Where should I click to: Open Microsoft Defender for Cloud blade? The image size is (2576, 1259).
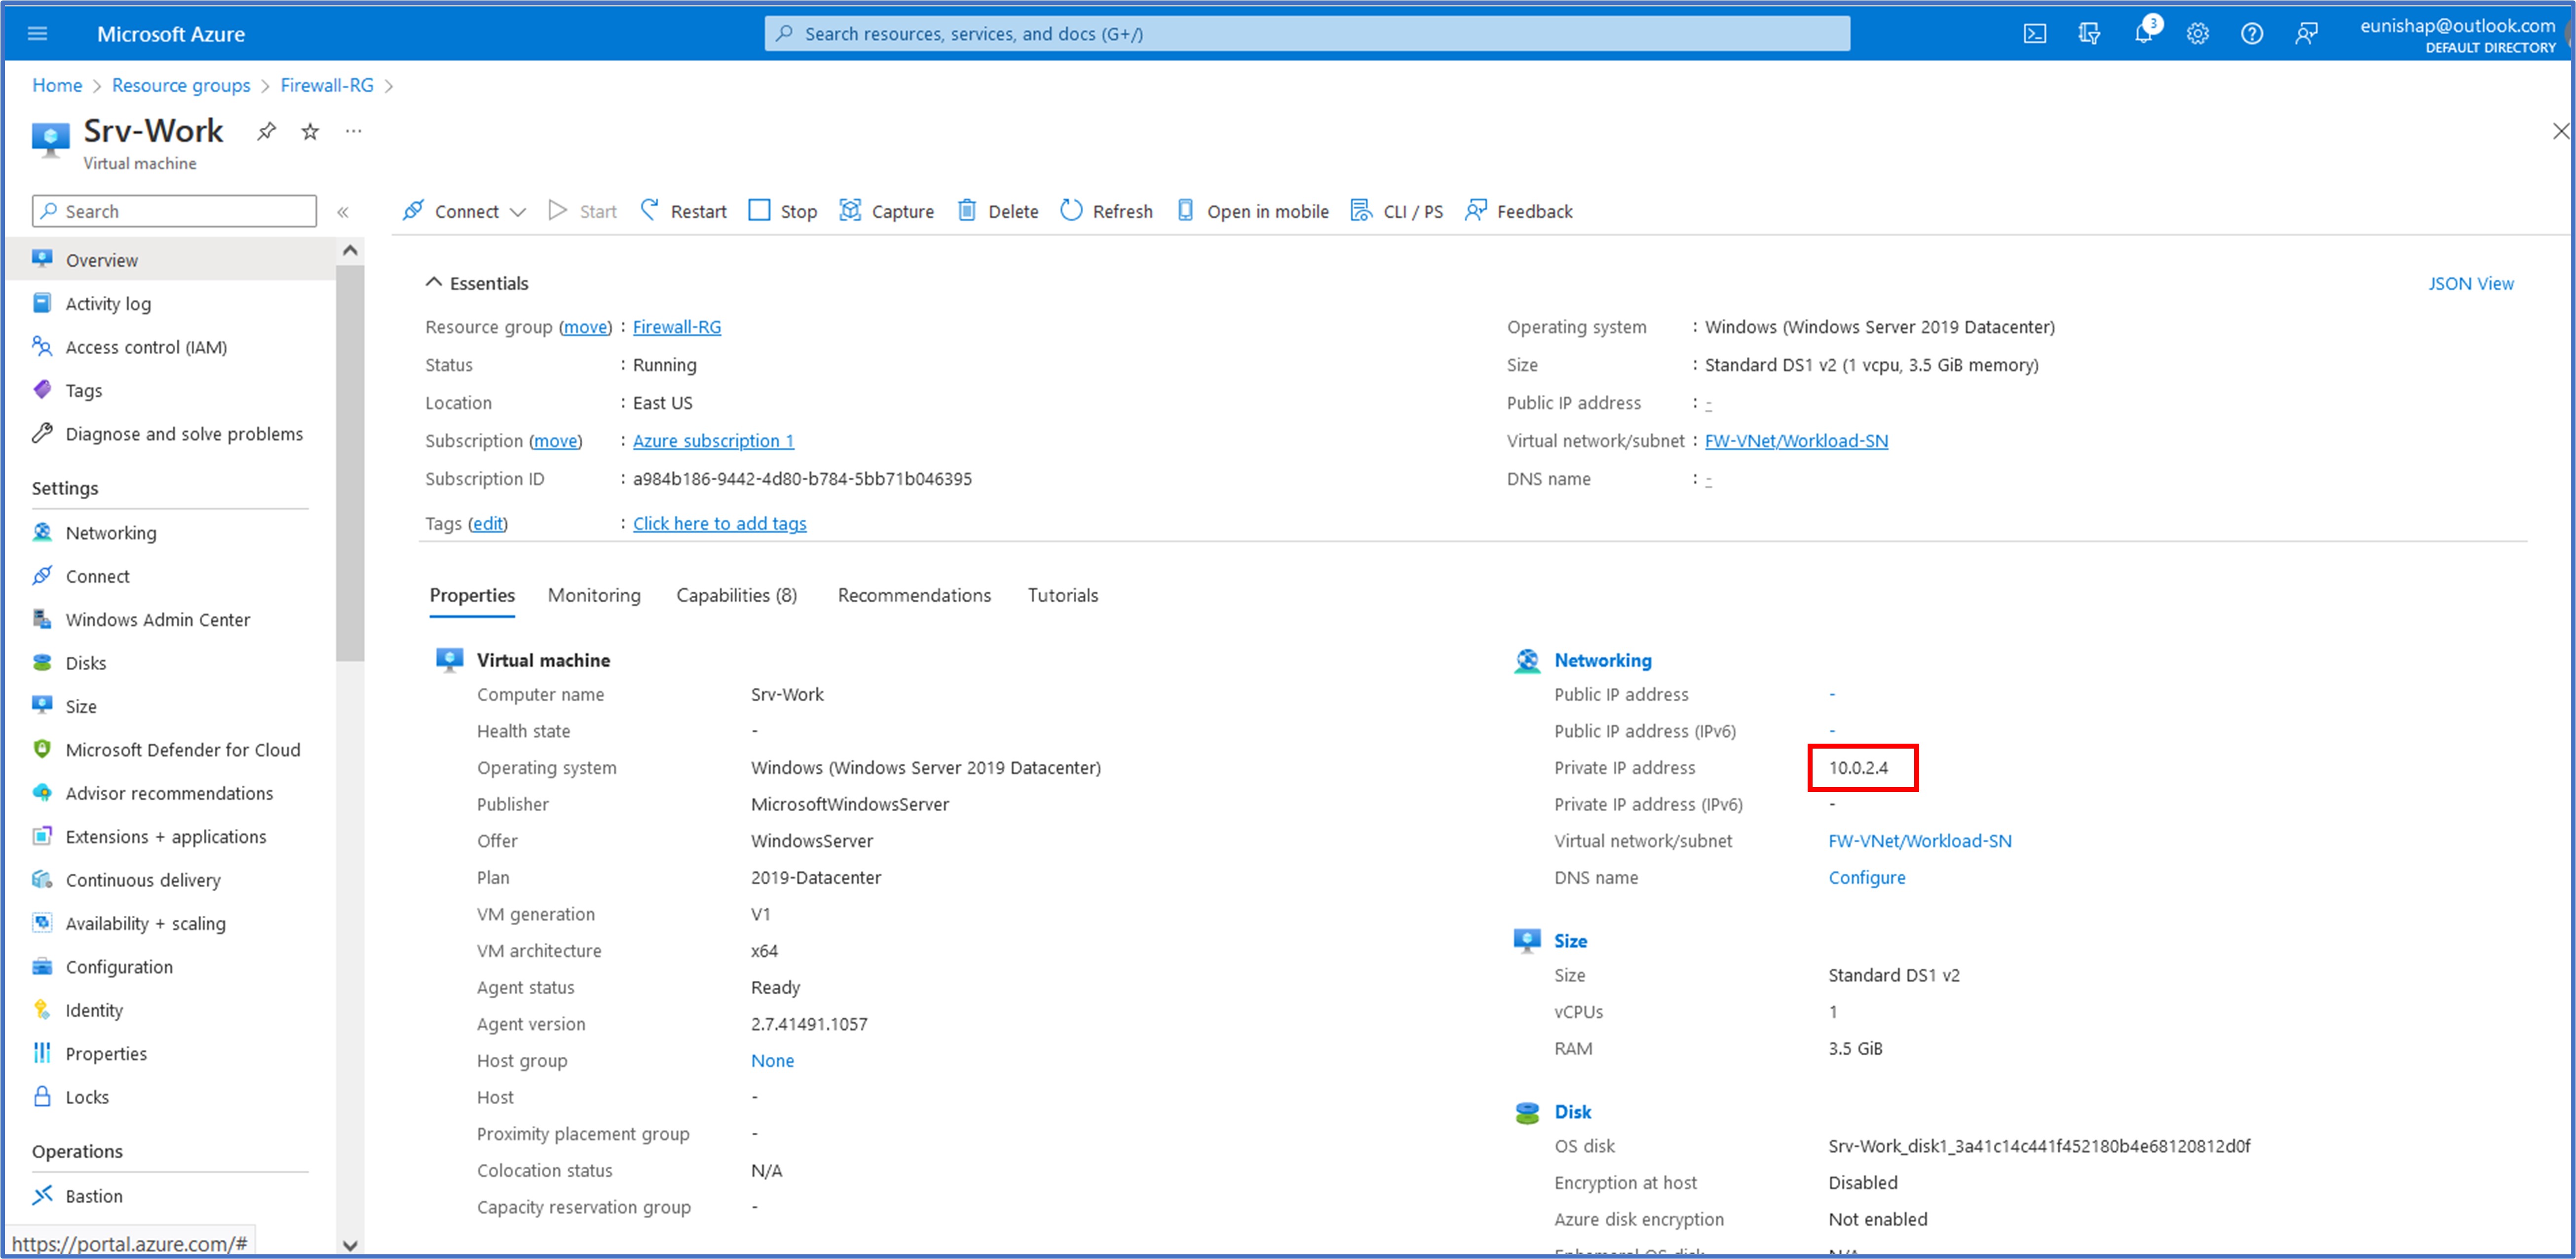point(183,750)
